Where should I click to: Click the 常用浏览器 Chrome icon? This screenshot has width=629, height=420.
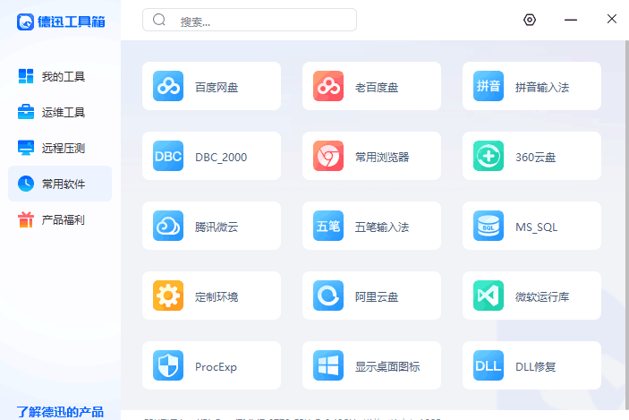pyautogui.click(x=328, y=157)
